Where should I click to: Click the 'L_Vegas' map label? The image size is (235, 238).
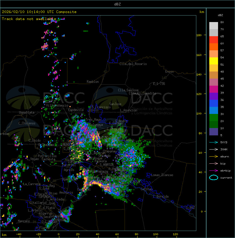pos(33,159)
